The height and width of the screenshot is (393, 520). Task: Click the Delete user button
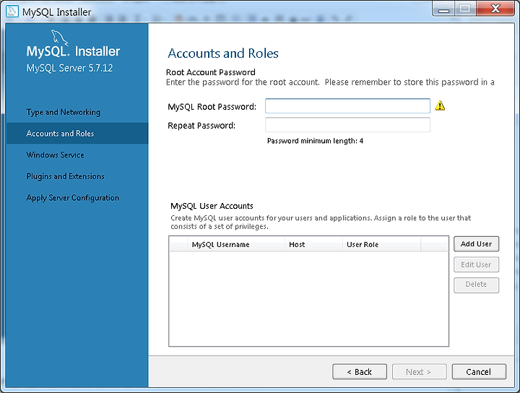(476, 285)
